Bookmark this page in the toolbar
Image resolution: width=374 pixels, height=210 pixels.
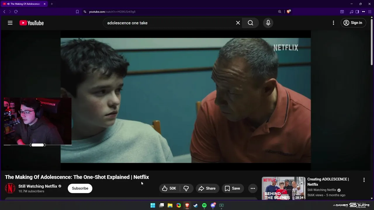pyautogui.click(x=77, y=12)
